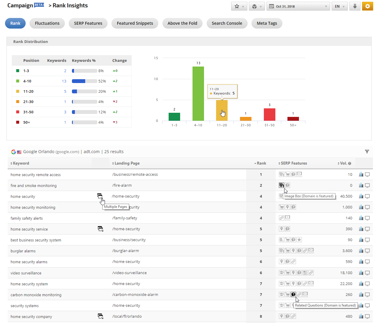Switch to the Fluctuations tab
This screenshot has height=323, width=375.
(x=47, y=23)
